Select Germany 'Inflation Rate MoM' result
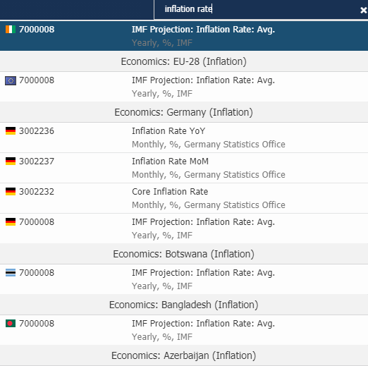 (184, 168)
